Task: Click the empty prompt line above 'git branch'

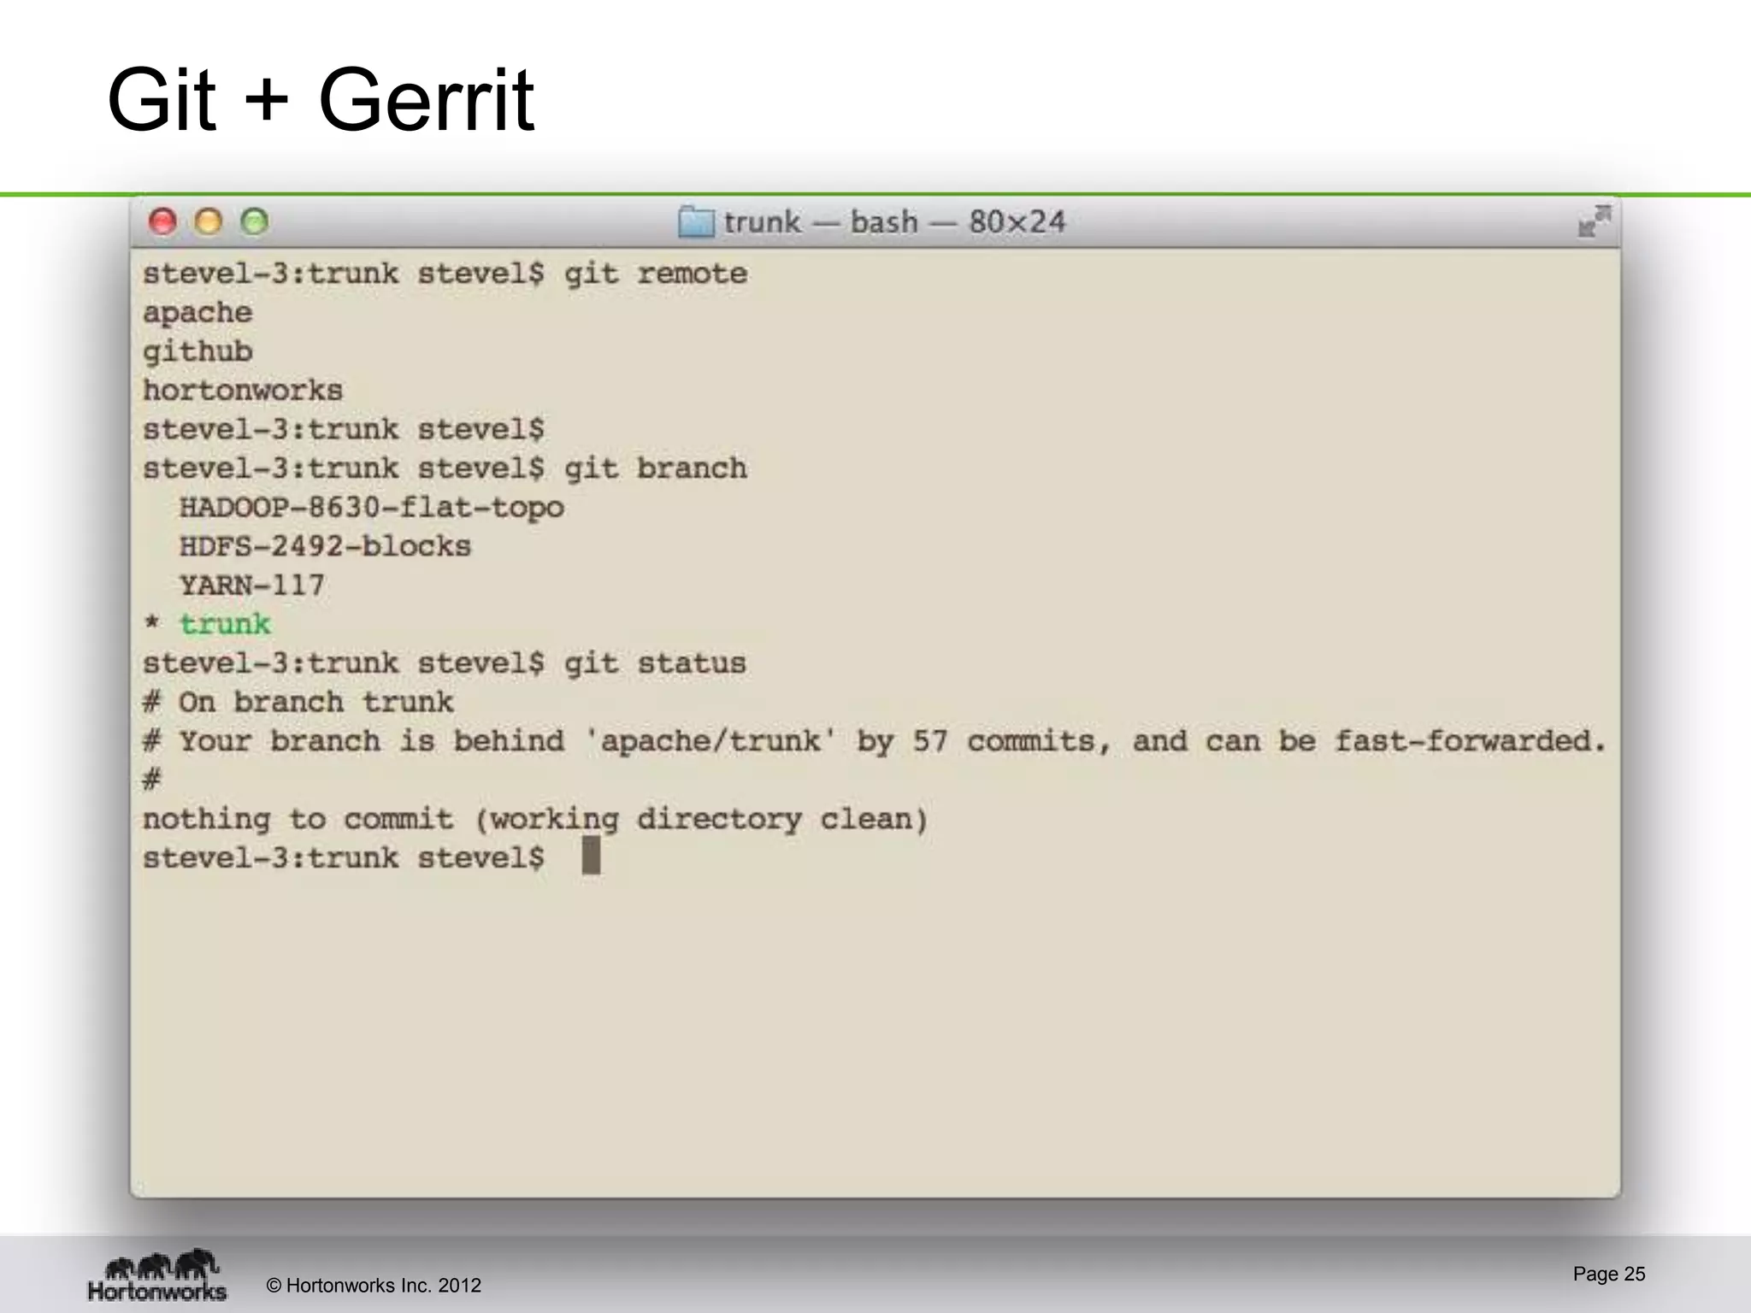Action: [344, 430]
